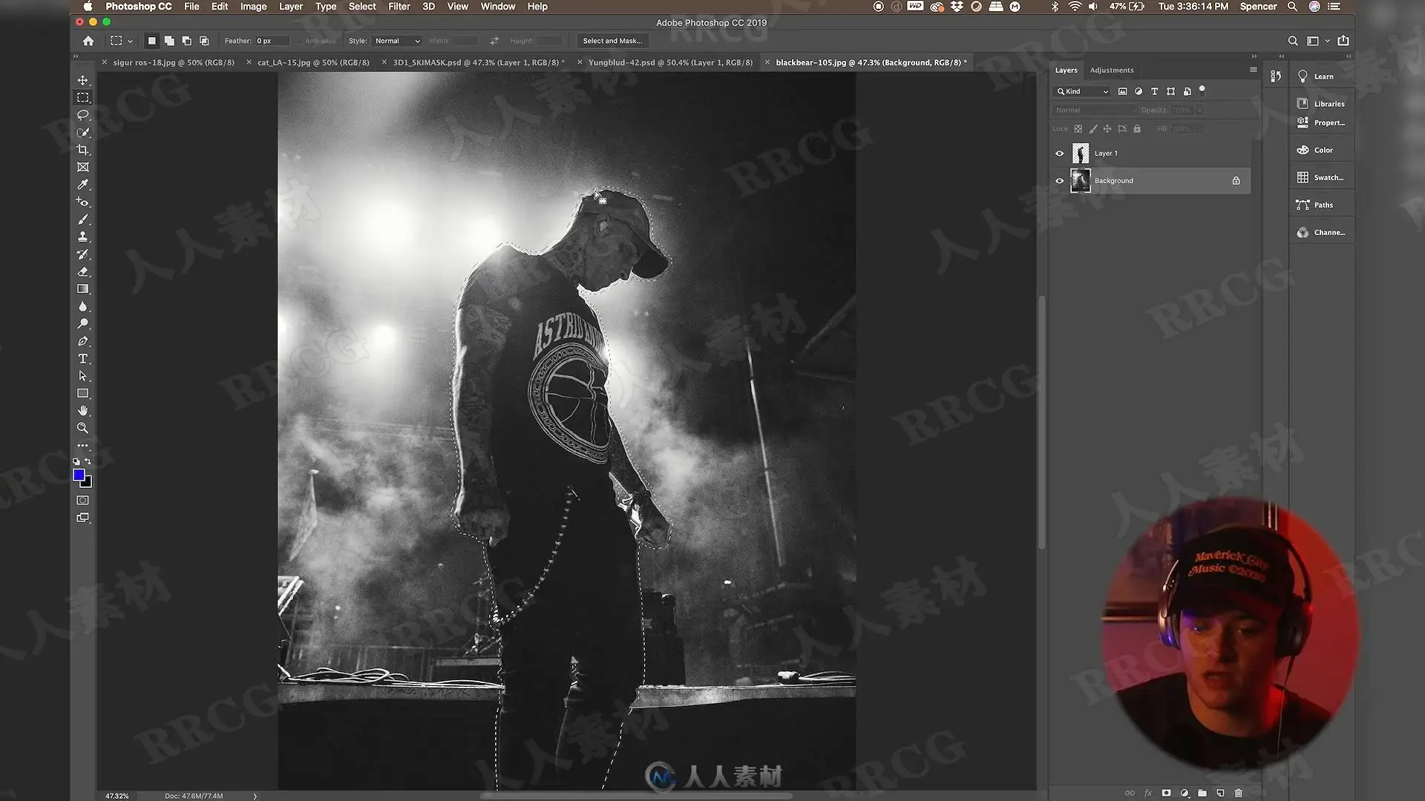The height and width of the screenshot is (801, 1425).
Task: Choose New selection mode button
Action: [x=151, y=41]
